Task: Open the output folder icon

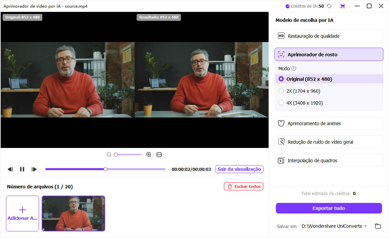Action: click(x=378, y=226)
